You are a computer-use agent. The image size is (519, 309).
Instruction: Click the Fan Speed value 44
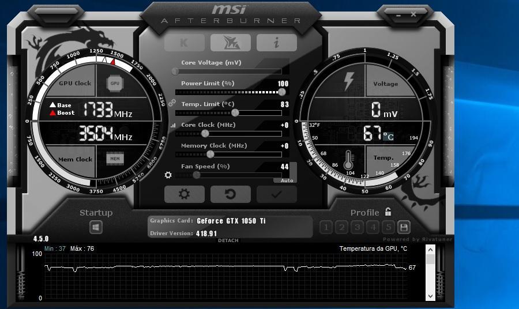coord(285,167)
